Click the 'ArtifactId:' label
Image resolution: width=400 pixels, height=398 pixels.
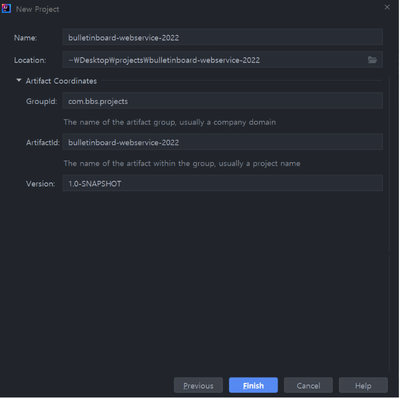pos(43,142)
